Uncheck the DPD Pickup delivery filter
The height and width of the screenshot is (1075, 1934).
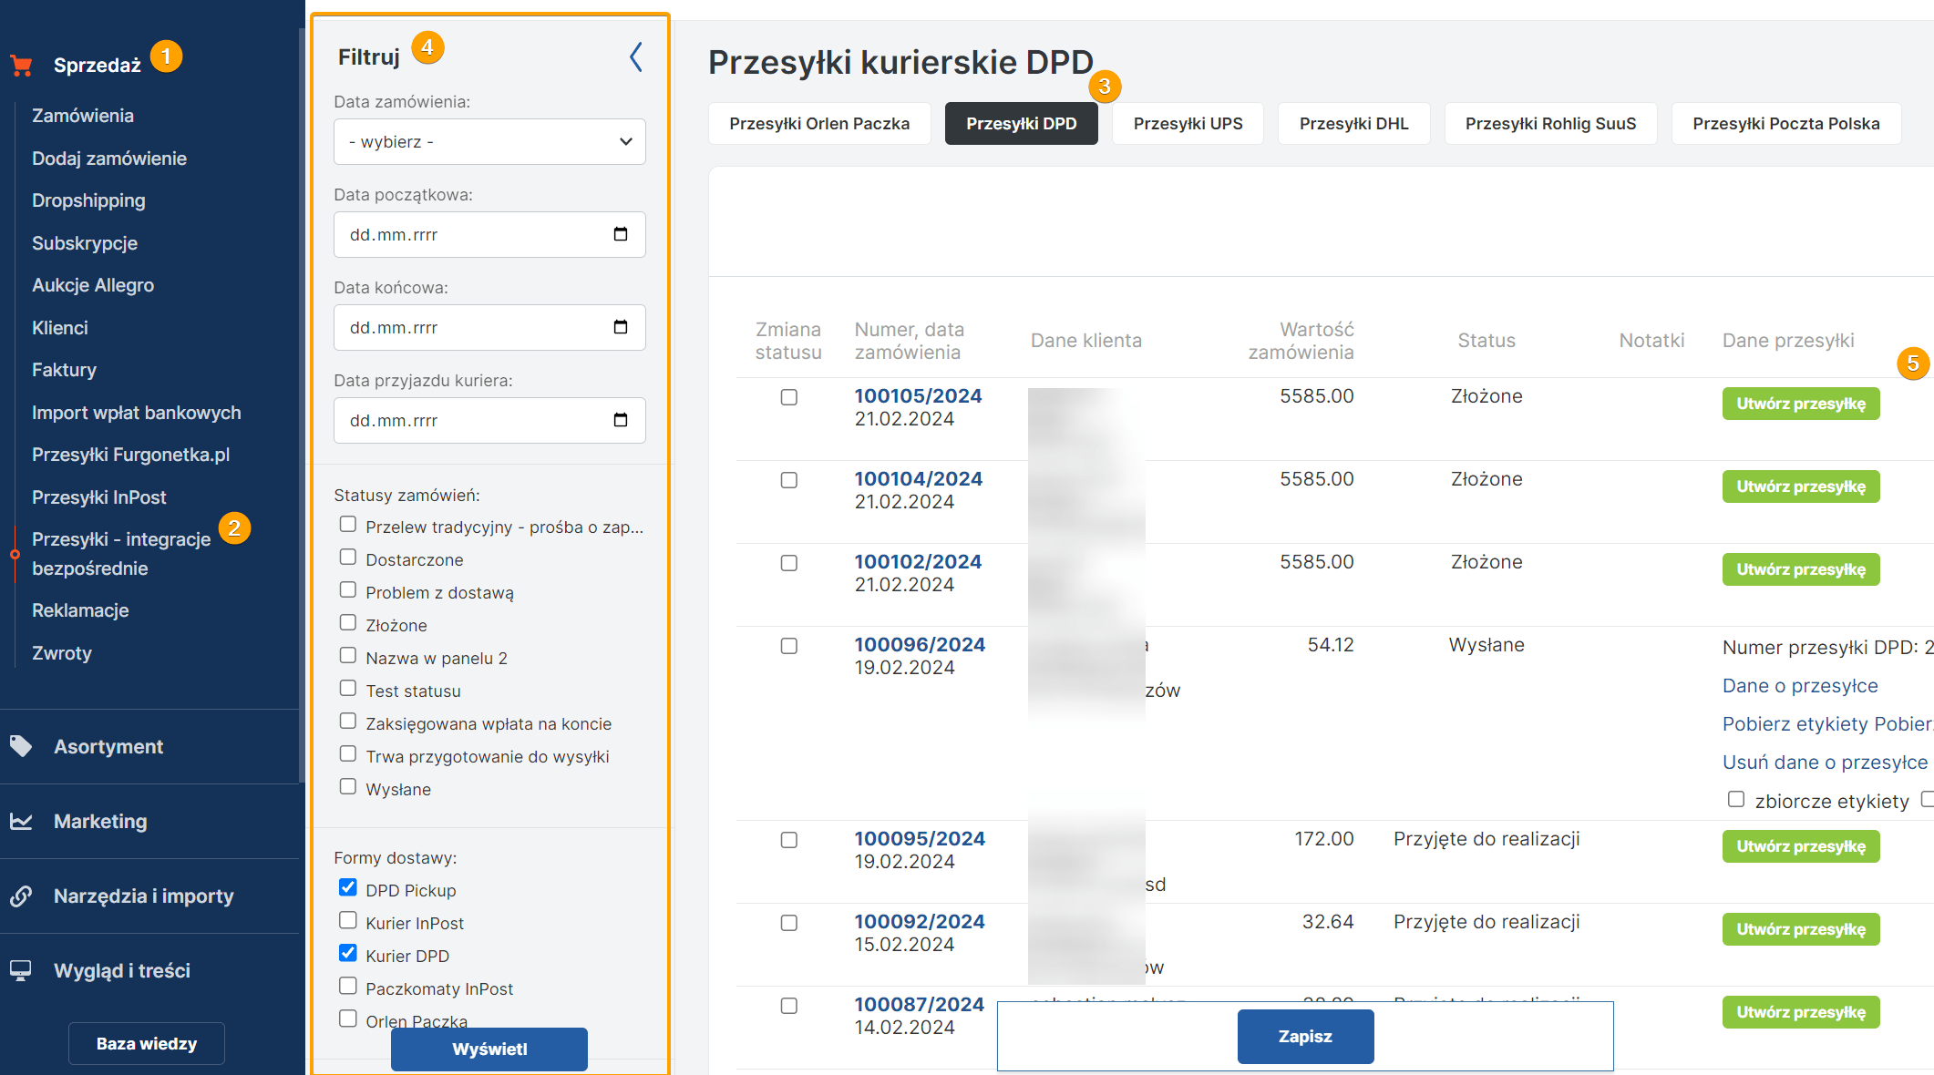(x=348, y=887)
